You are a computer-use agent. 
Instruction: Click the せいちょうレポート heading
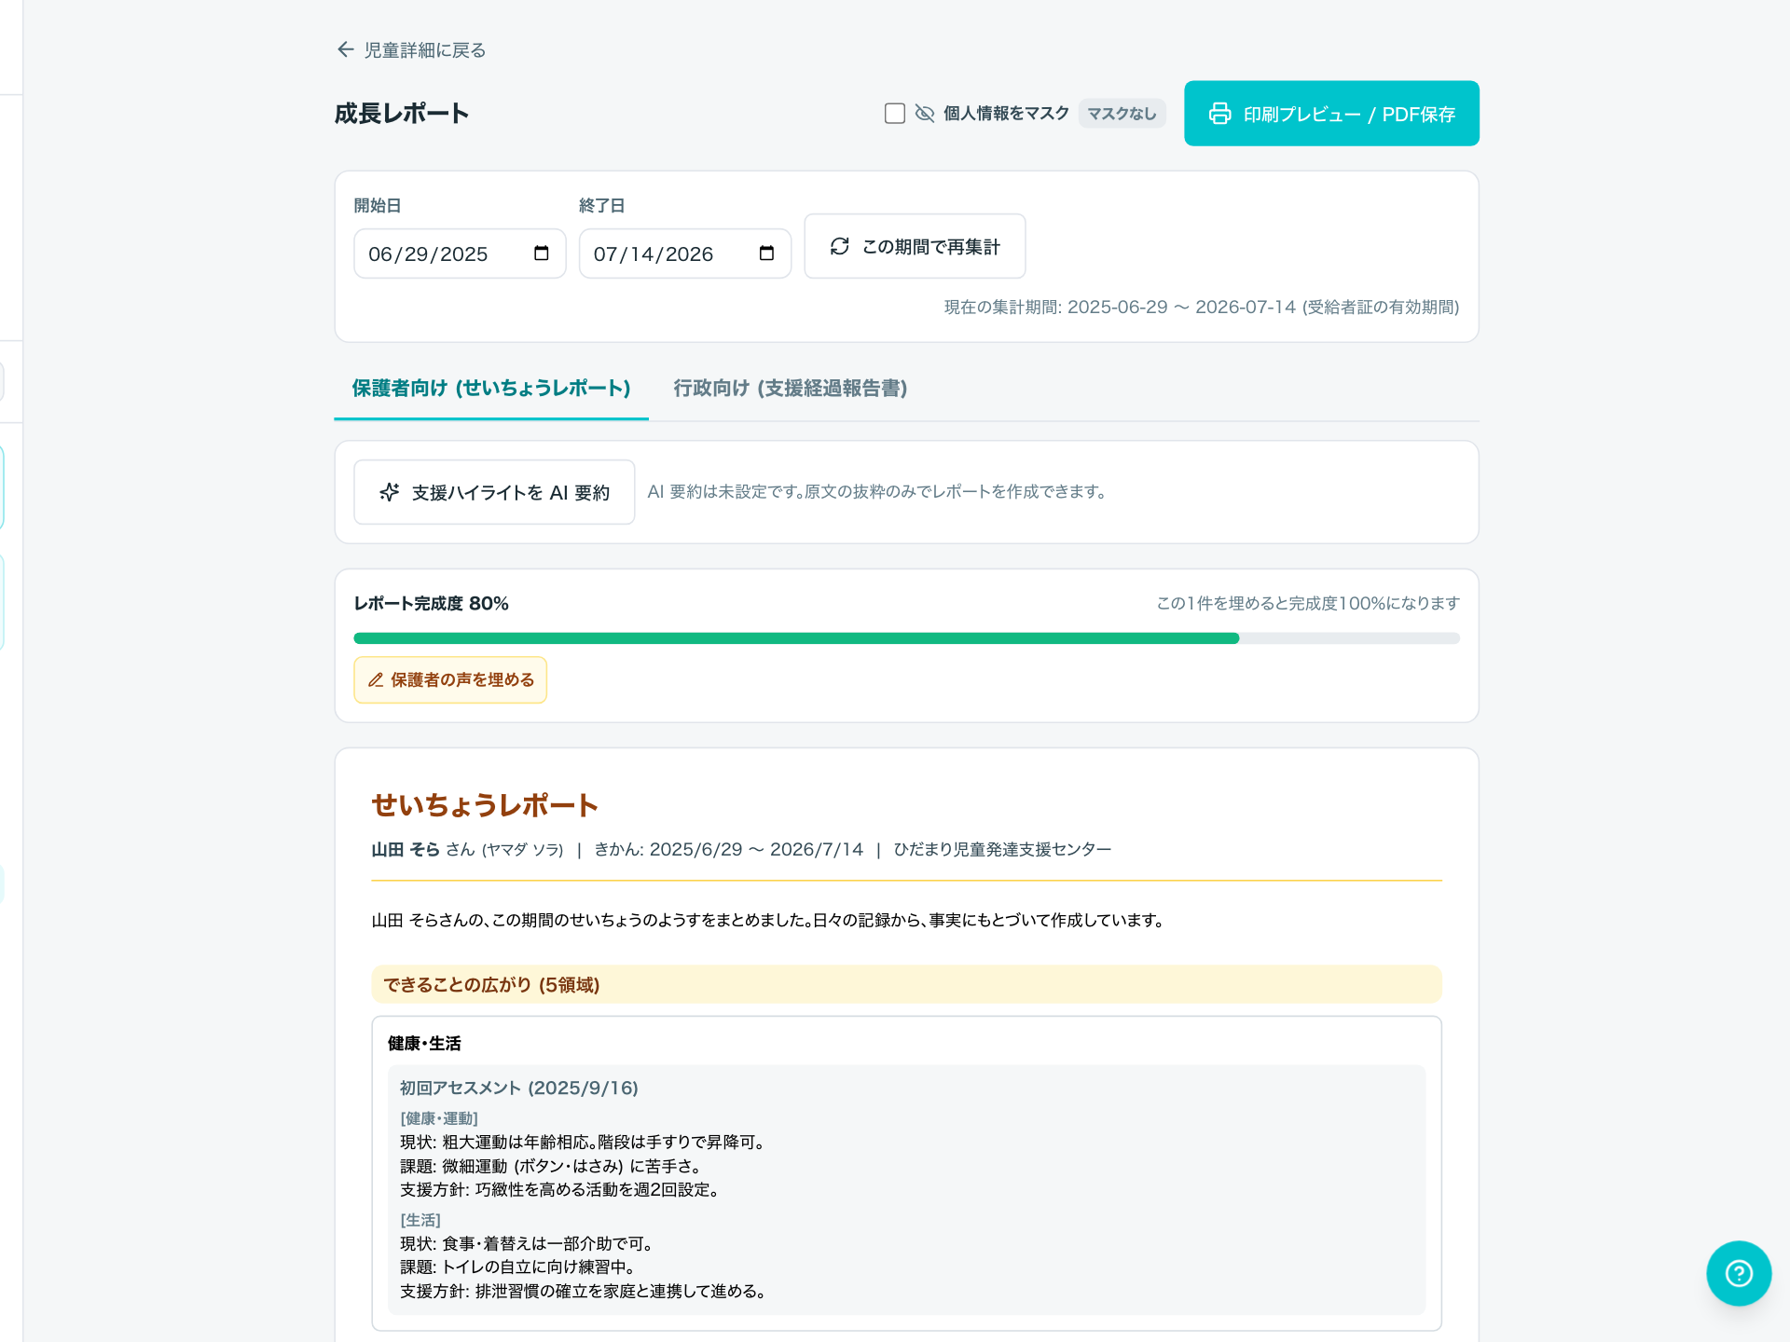[x=485, y=805]
